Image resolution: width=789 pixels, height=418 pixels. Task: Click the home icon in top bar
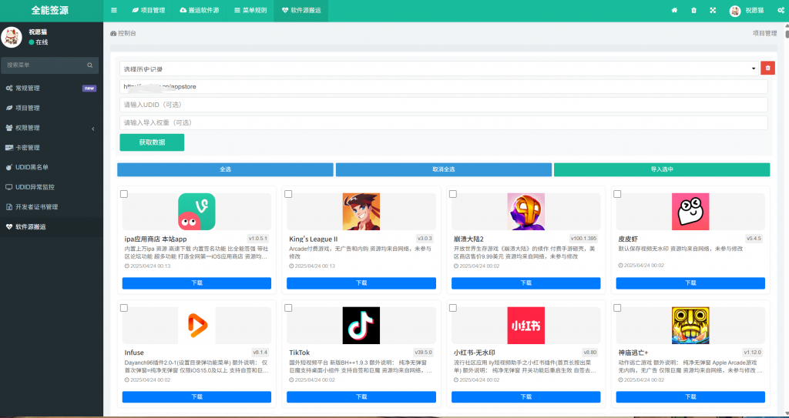click(x=674, y=10)
